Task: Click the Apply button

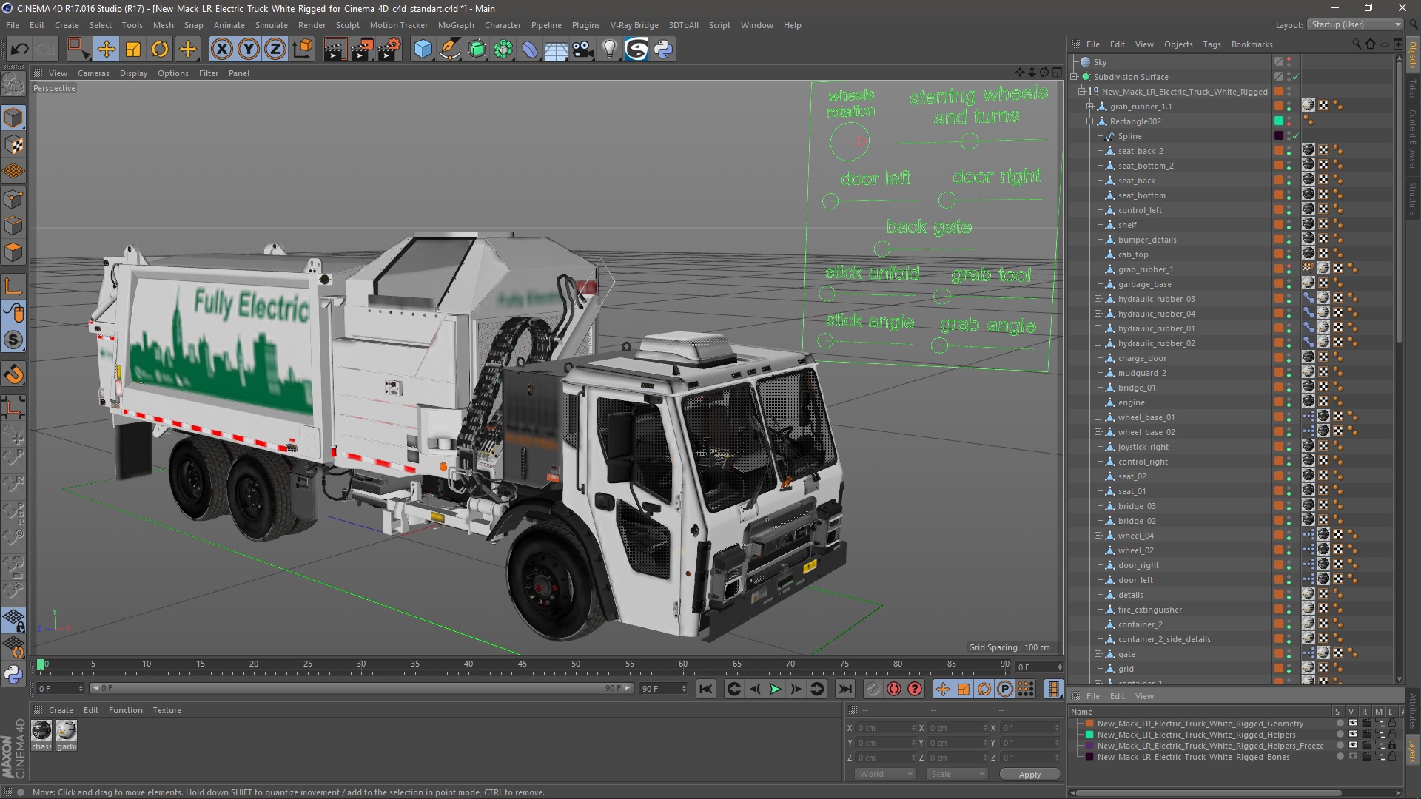Action: tap(1029, 775)
